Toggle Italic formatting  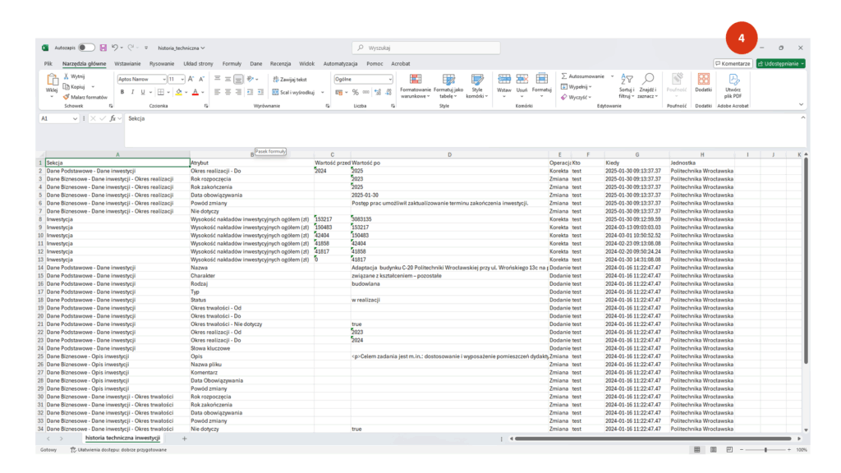(132, 92)
